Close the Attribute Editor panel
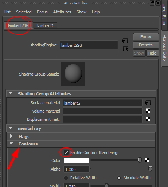 coord(158,3)
